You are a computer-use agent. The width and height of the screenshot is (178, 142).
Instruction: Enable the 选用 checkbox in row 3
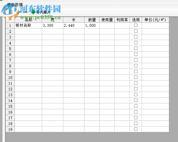136,37
